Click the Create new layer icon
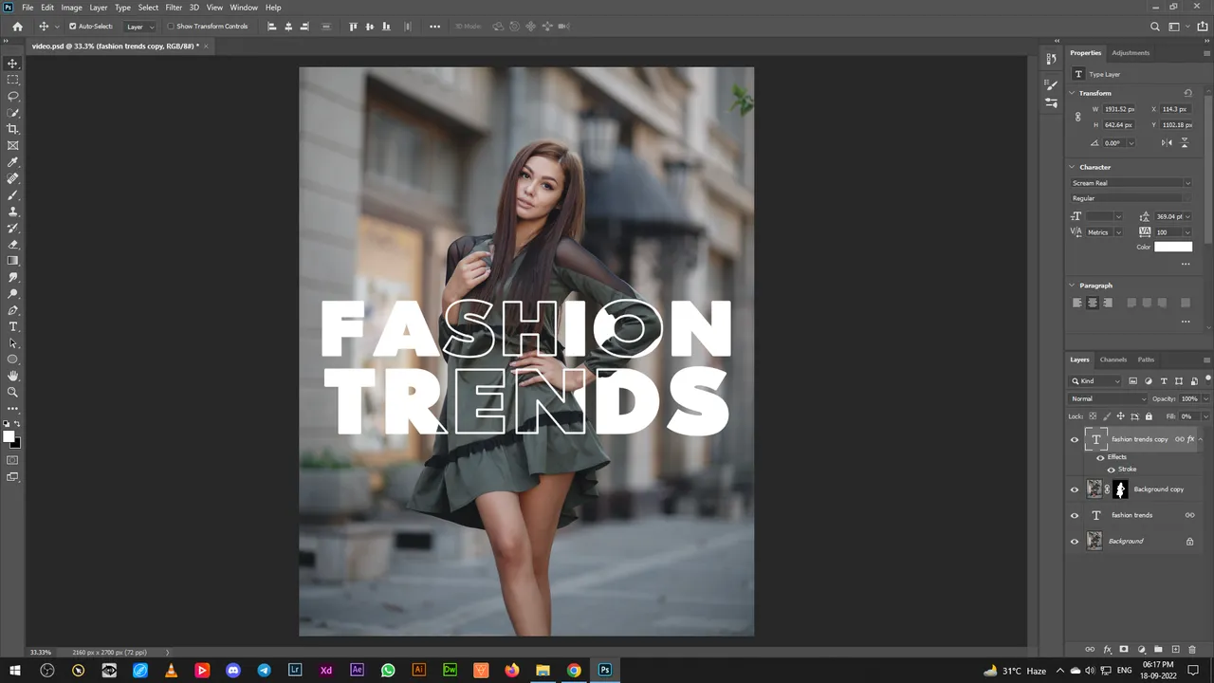 coord(1175,649)
